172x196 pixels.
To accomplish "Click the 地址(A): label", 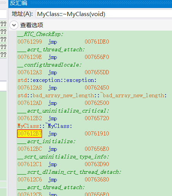I will tap(23, 14).
